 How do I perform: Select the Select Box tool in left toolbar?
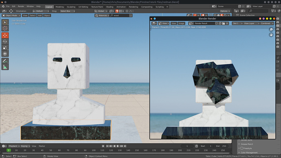5,22
